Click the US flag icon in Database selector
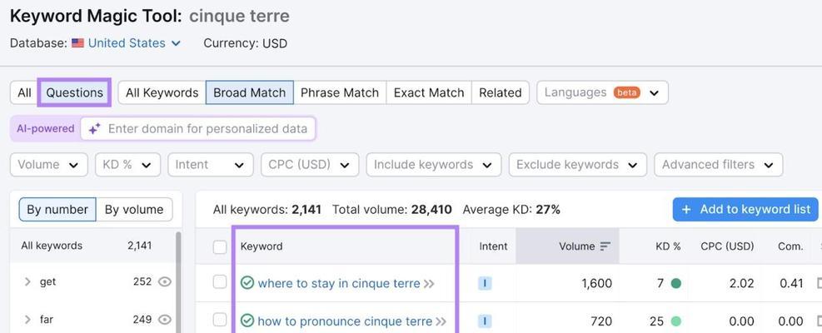 [x=78, y=43]
